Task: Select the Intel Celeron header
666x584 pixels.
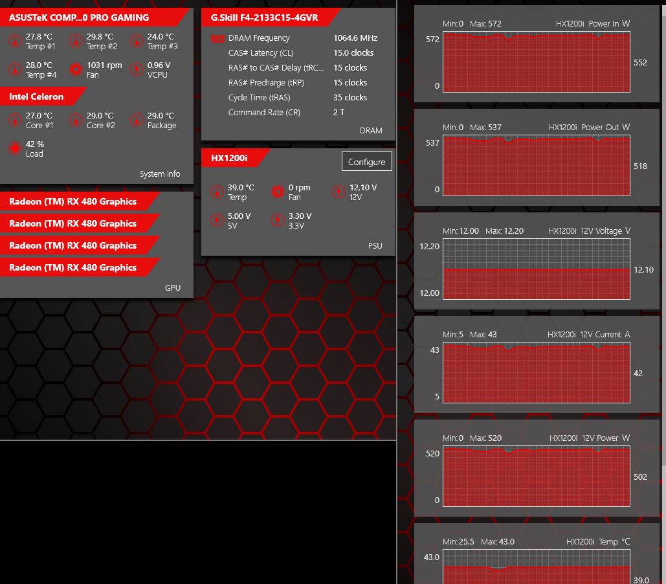Action: click(43, 96)
